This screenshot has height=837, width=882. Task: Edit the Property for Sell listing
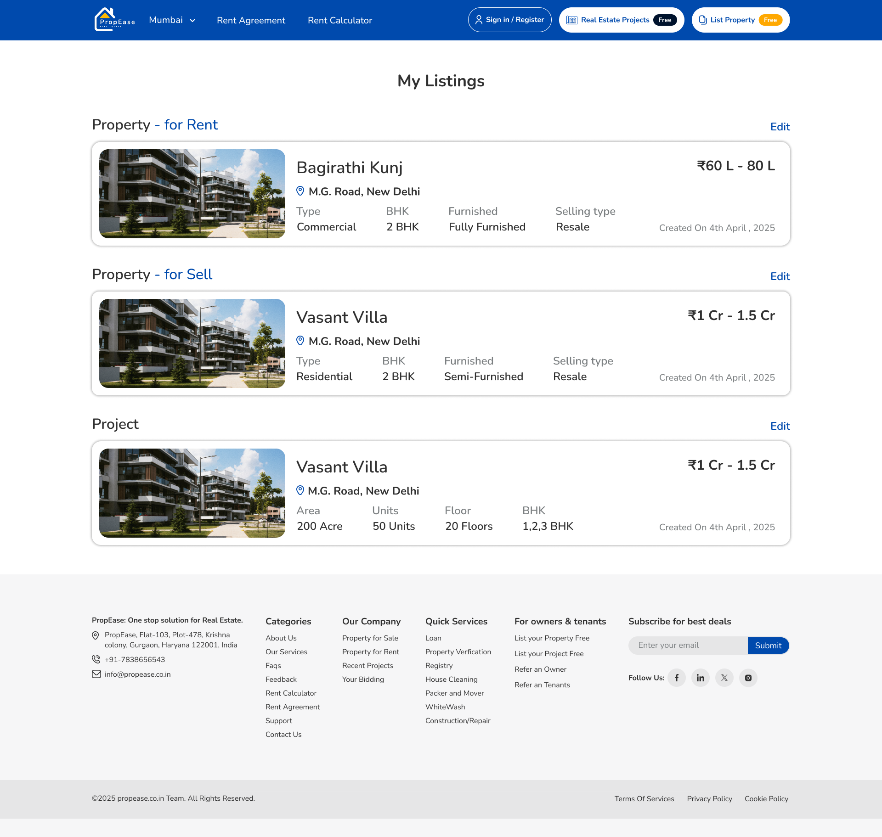click(780, 276)
